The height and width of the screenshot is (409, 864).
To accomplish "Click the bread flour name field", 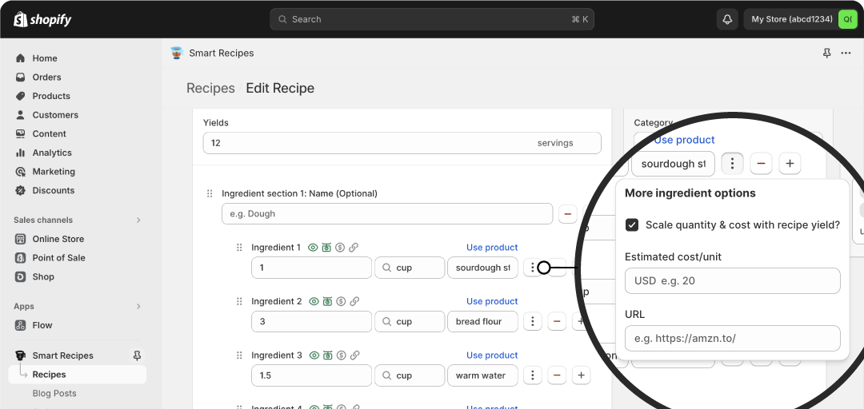I will 482,321.
